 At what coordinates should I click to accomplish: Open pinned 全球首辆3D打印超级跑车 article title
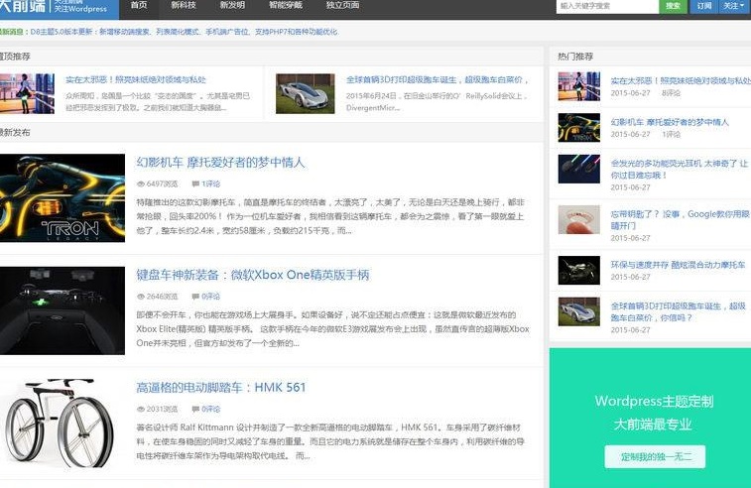(438, 80)
